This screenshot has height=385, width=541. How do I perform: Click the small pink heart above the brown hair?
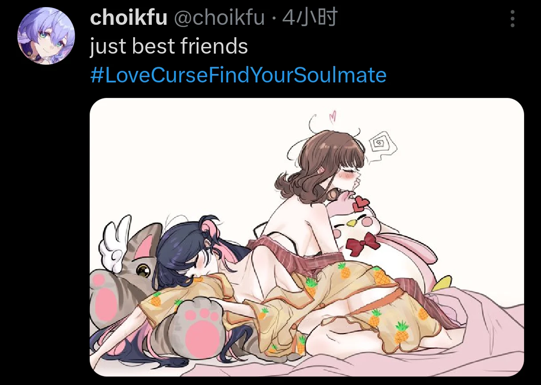click(332, 117)
